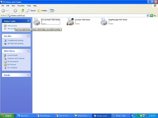Viewport: 158px width, 118px height.
Task: Switch to the Skype taskbar button
Action: point(26,116)
